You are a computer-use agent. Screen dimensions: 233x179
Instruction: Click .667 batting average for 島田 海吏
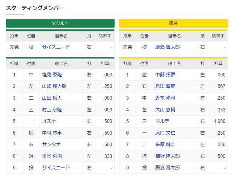221,86
